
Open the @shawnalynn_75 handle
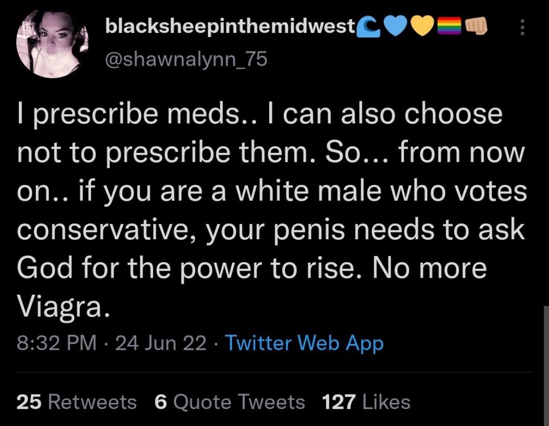186,59
